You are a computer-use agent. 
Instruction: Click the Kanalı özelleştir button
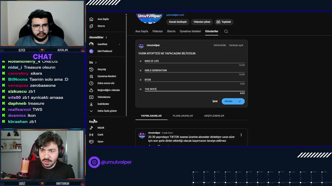pos(178,22)
